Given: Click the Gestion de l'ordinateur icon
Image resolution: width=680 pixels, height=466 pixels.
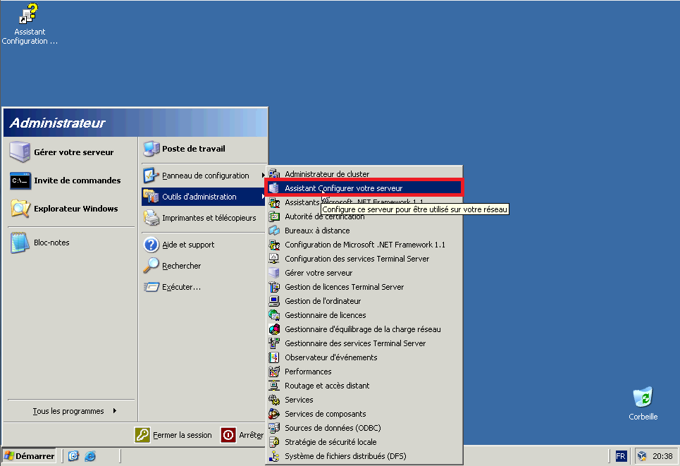Looking at the screenshot, I should point(274,301).
